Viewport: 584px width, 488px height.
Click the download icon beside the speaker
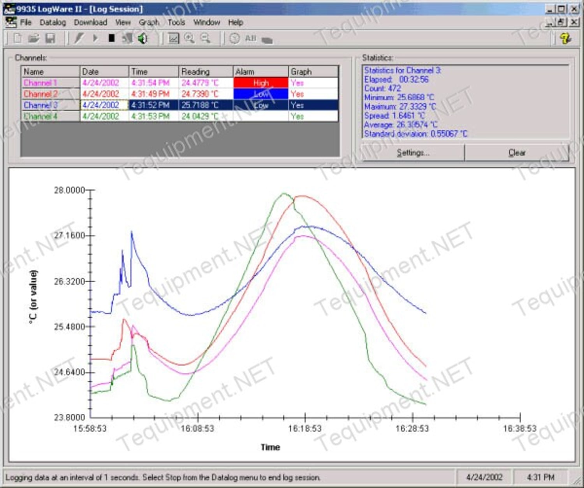127,38
